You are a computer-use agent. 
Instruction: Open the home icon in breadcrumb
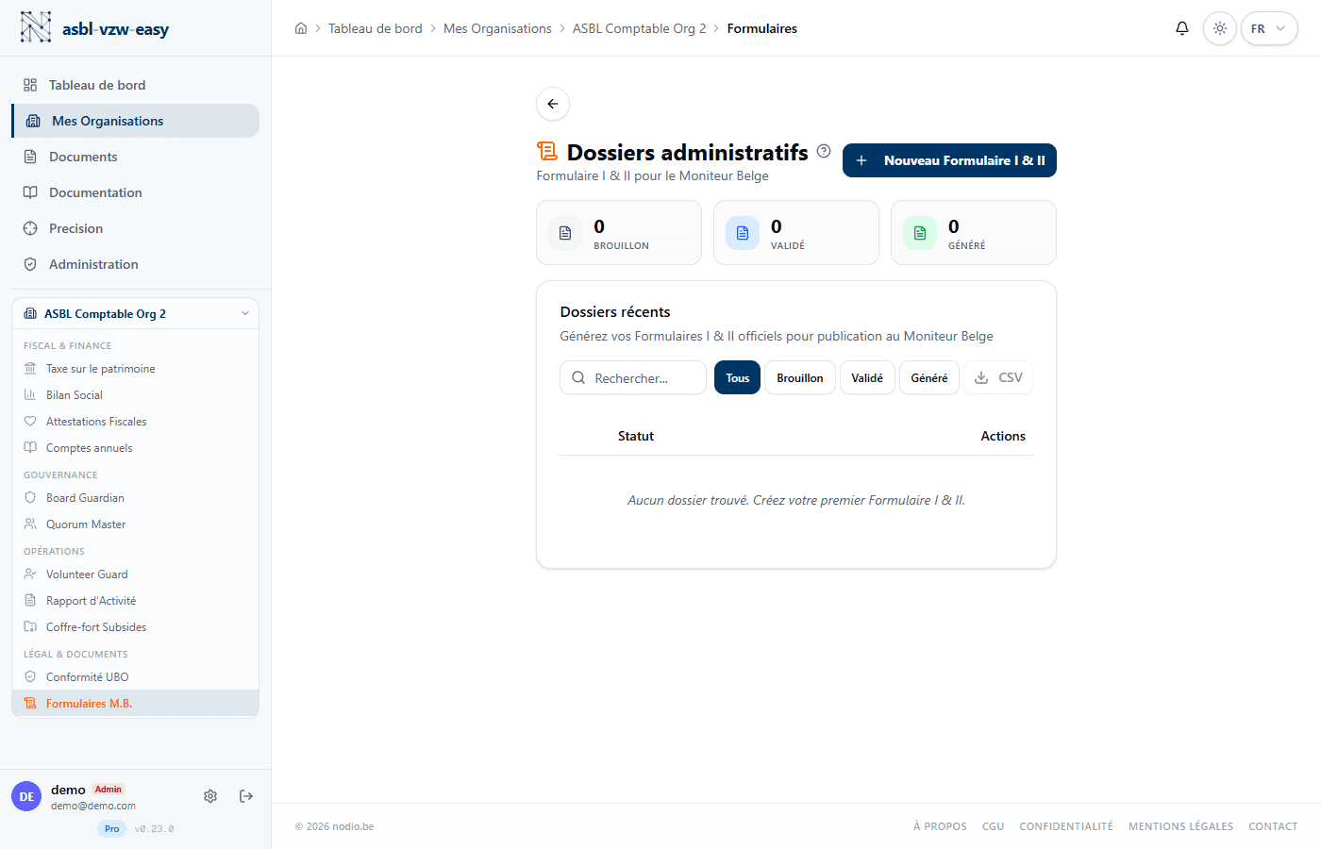301,28
